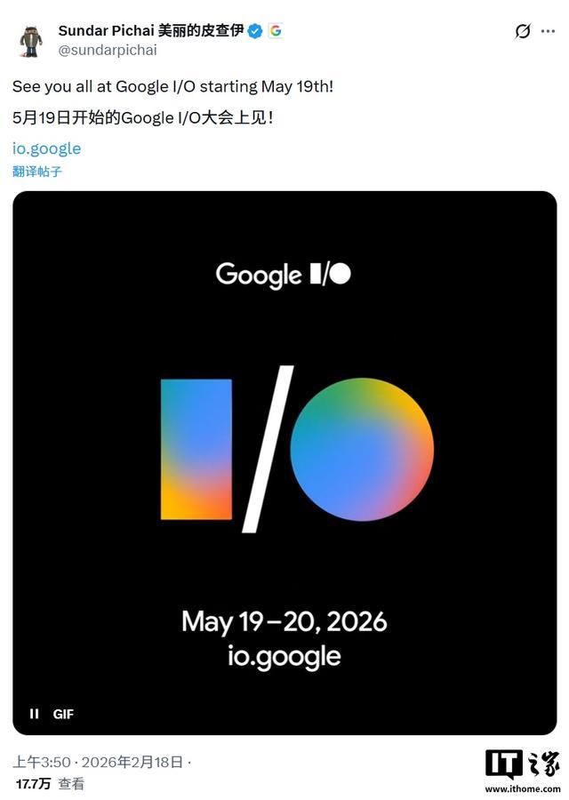Screen dimensions: 569x800
Task: Click the gradient rectangle "I" shape
Action: tap(196, 449)
